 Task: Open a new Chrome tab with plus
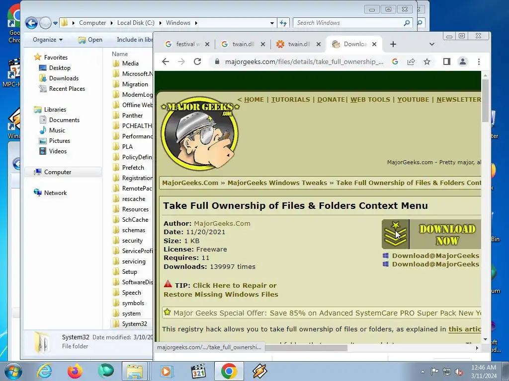click(393, 44)
